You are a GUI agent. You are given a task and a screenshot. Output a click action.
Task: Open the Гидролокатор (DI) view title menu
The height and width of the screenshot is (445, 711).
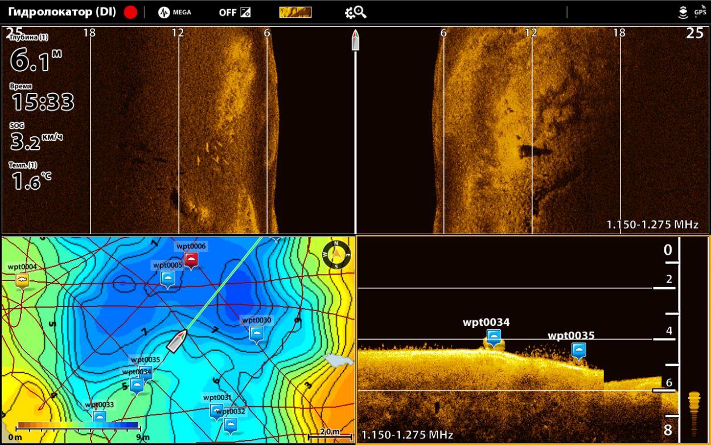click(x=61, y=13)
